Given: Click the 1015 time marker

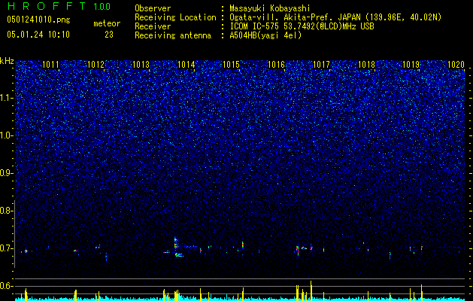Looking at the screenshot, I should pyautogui.click(x=231, y=64).
